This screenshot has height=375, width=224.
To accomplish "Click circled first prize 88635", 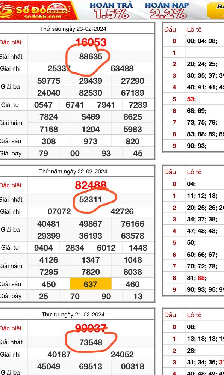I will coord(91,56).
